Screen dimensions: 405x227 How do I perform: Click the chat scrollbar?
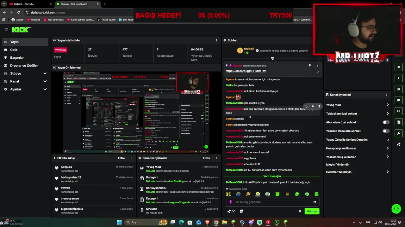pos(322,142)
